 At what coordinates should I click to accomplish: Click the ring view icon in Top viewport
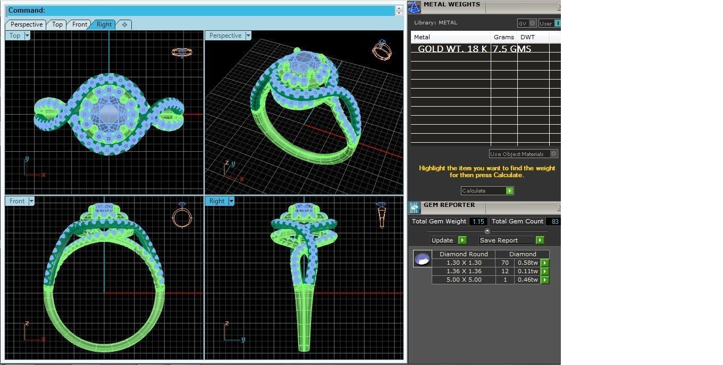click(x=182, y=52)
